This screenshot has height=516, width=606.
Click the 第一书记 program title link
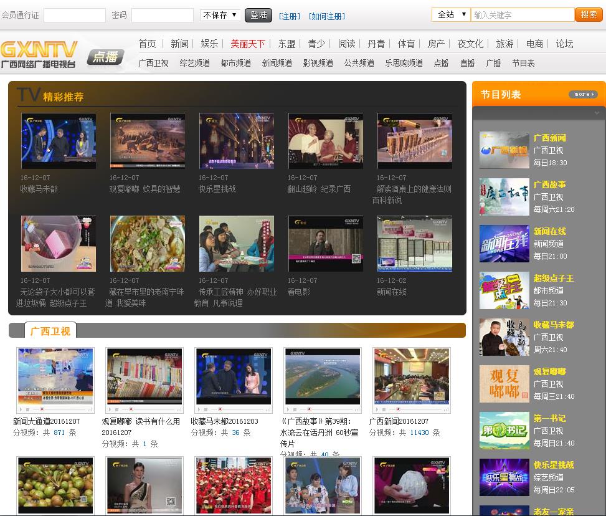pos(549,419)
